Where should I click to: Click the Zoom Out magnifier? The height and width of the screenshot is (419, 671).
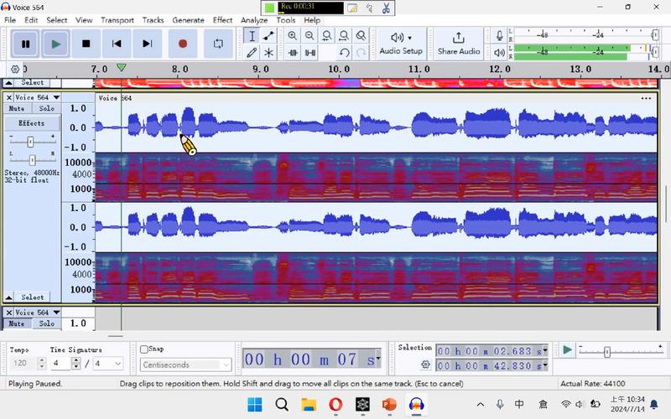[309, 36]
